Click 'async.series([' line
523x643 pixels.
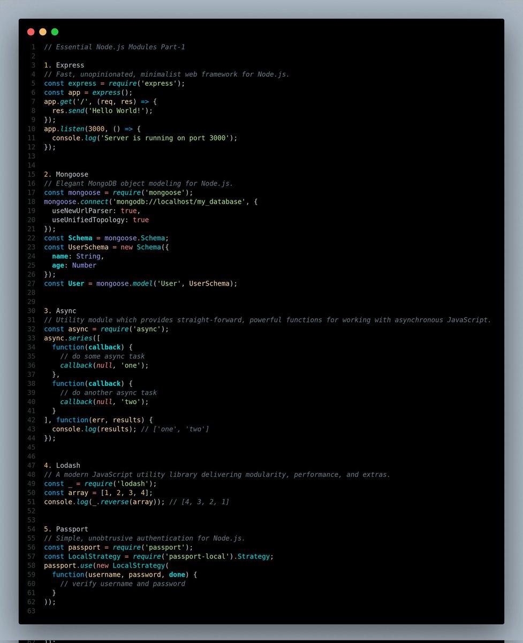(72, 338)
